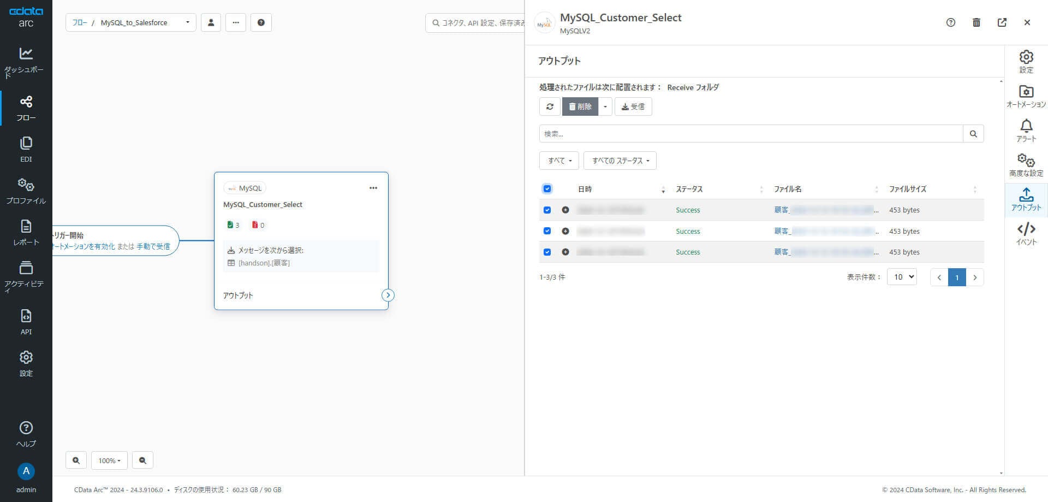Click the フロー breadcrumb link
Image resolution: width=1048 pixels, height=502 pixels.
coord(80,22)
